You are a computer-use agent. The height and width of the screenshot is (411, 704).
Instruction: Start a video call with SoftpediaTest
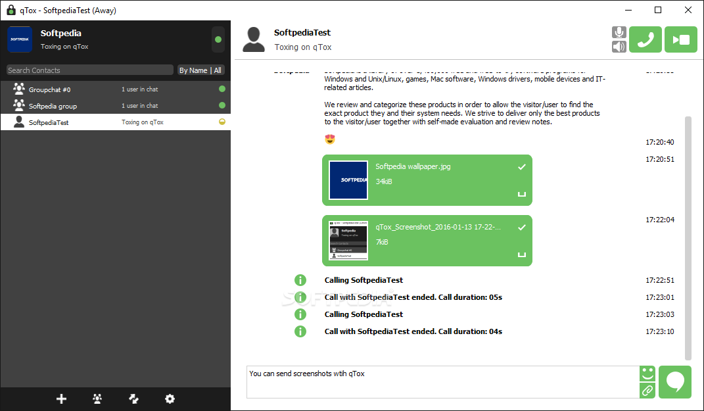[x=680, y=39]
